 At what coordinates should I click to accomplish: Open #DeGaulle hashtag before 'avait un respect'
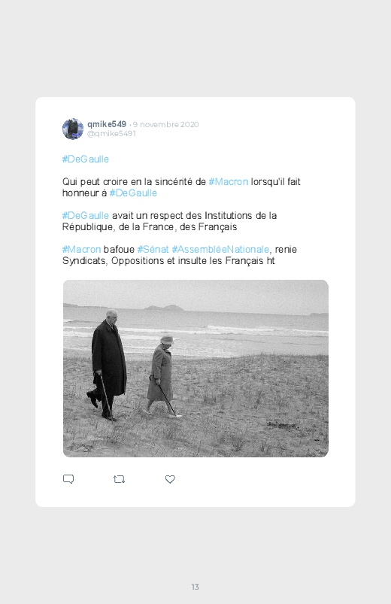pos(86,215)
